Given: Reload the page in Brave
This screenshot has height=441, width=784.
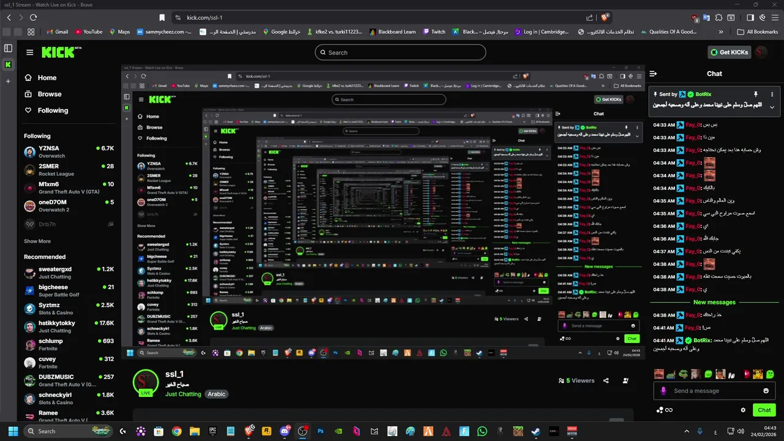Looking at the screenshot, I should pyautogui.click(x=33, y=18).
